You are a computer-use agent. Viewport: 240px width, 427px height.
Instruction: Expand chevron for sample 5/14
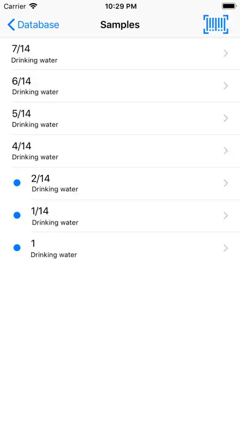225,118
